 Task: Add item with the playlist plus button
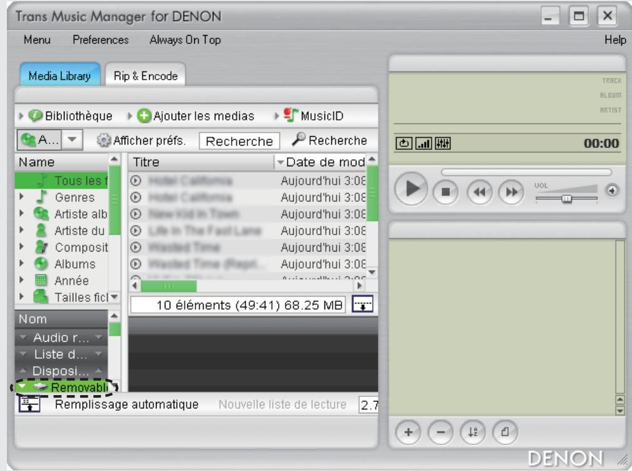click(408, 432)
